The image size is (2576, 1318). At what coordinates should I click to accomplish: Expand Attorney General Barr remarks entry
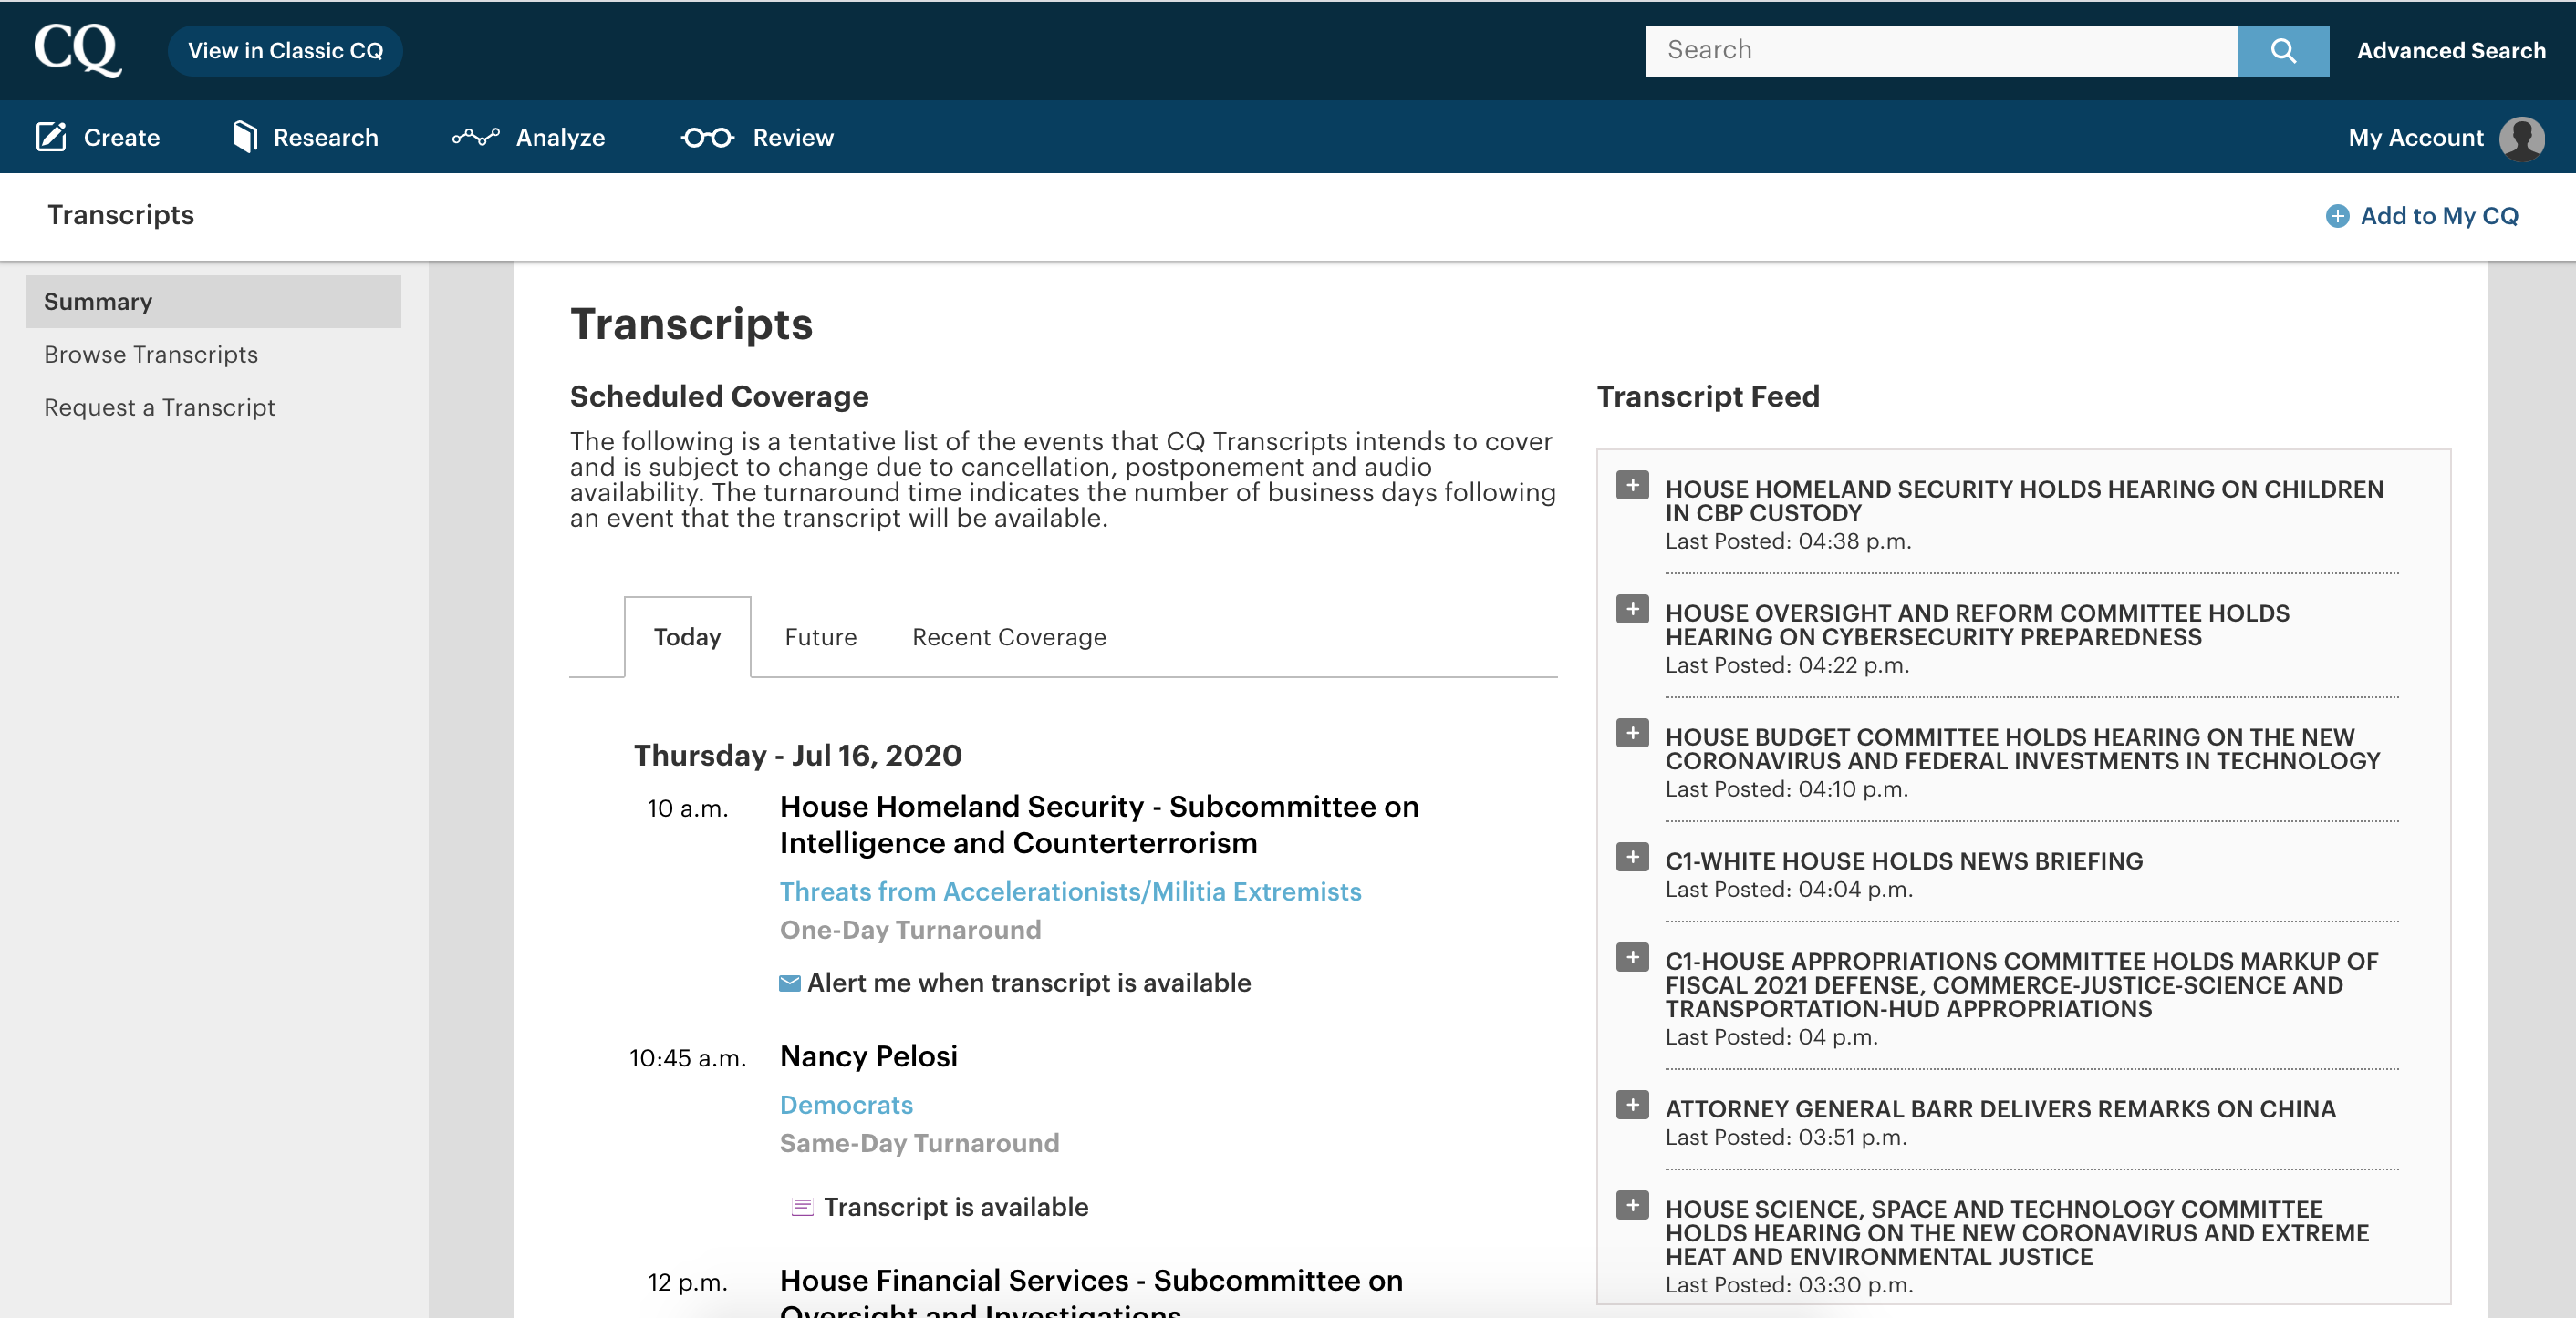(1632, 1105)
